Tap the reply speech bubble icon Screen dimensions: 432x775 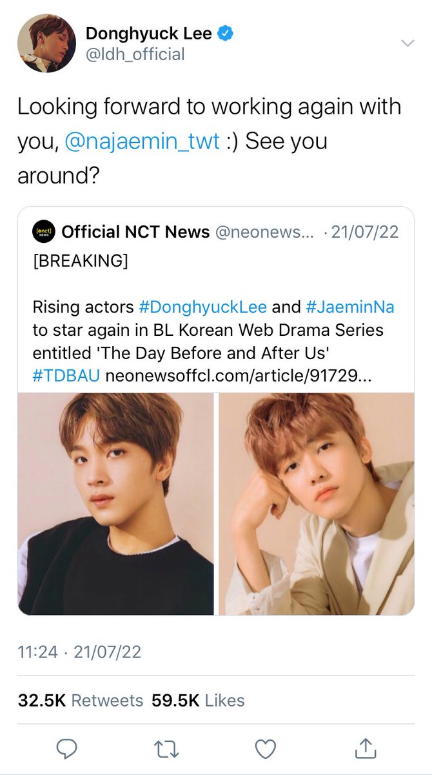[x=67, y=750]
